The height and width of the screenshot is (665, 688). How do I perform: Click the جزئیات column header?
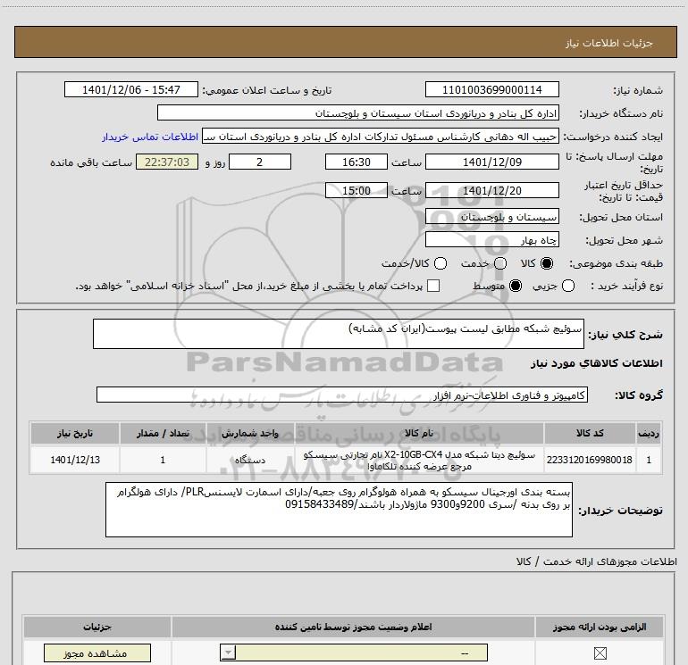97,627
